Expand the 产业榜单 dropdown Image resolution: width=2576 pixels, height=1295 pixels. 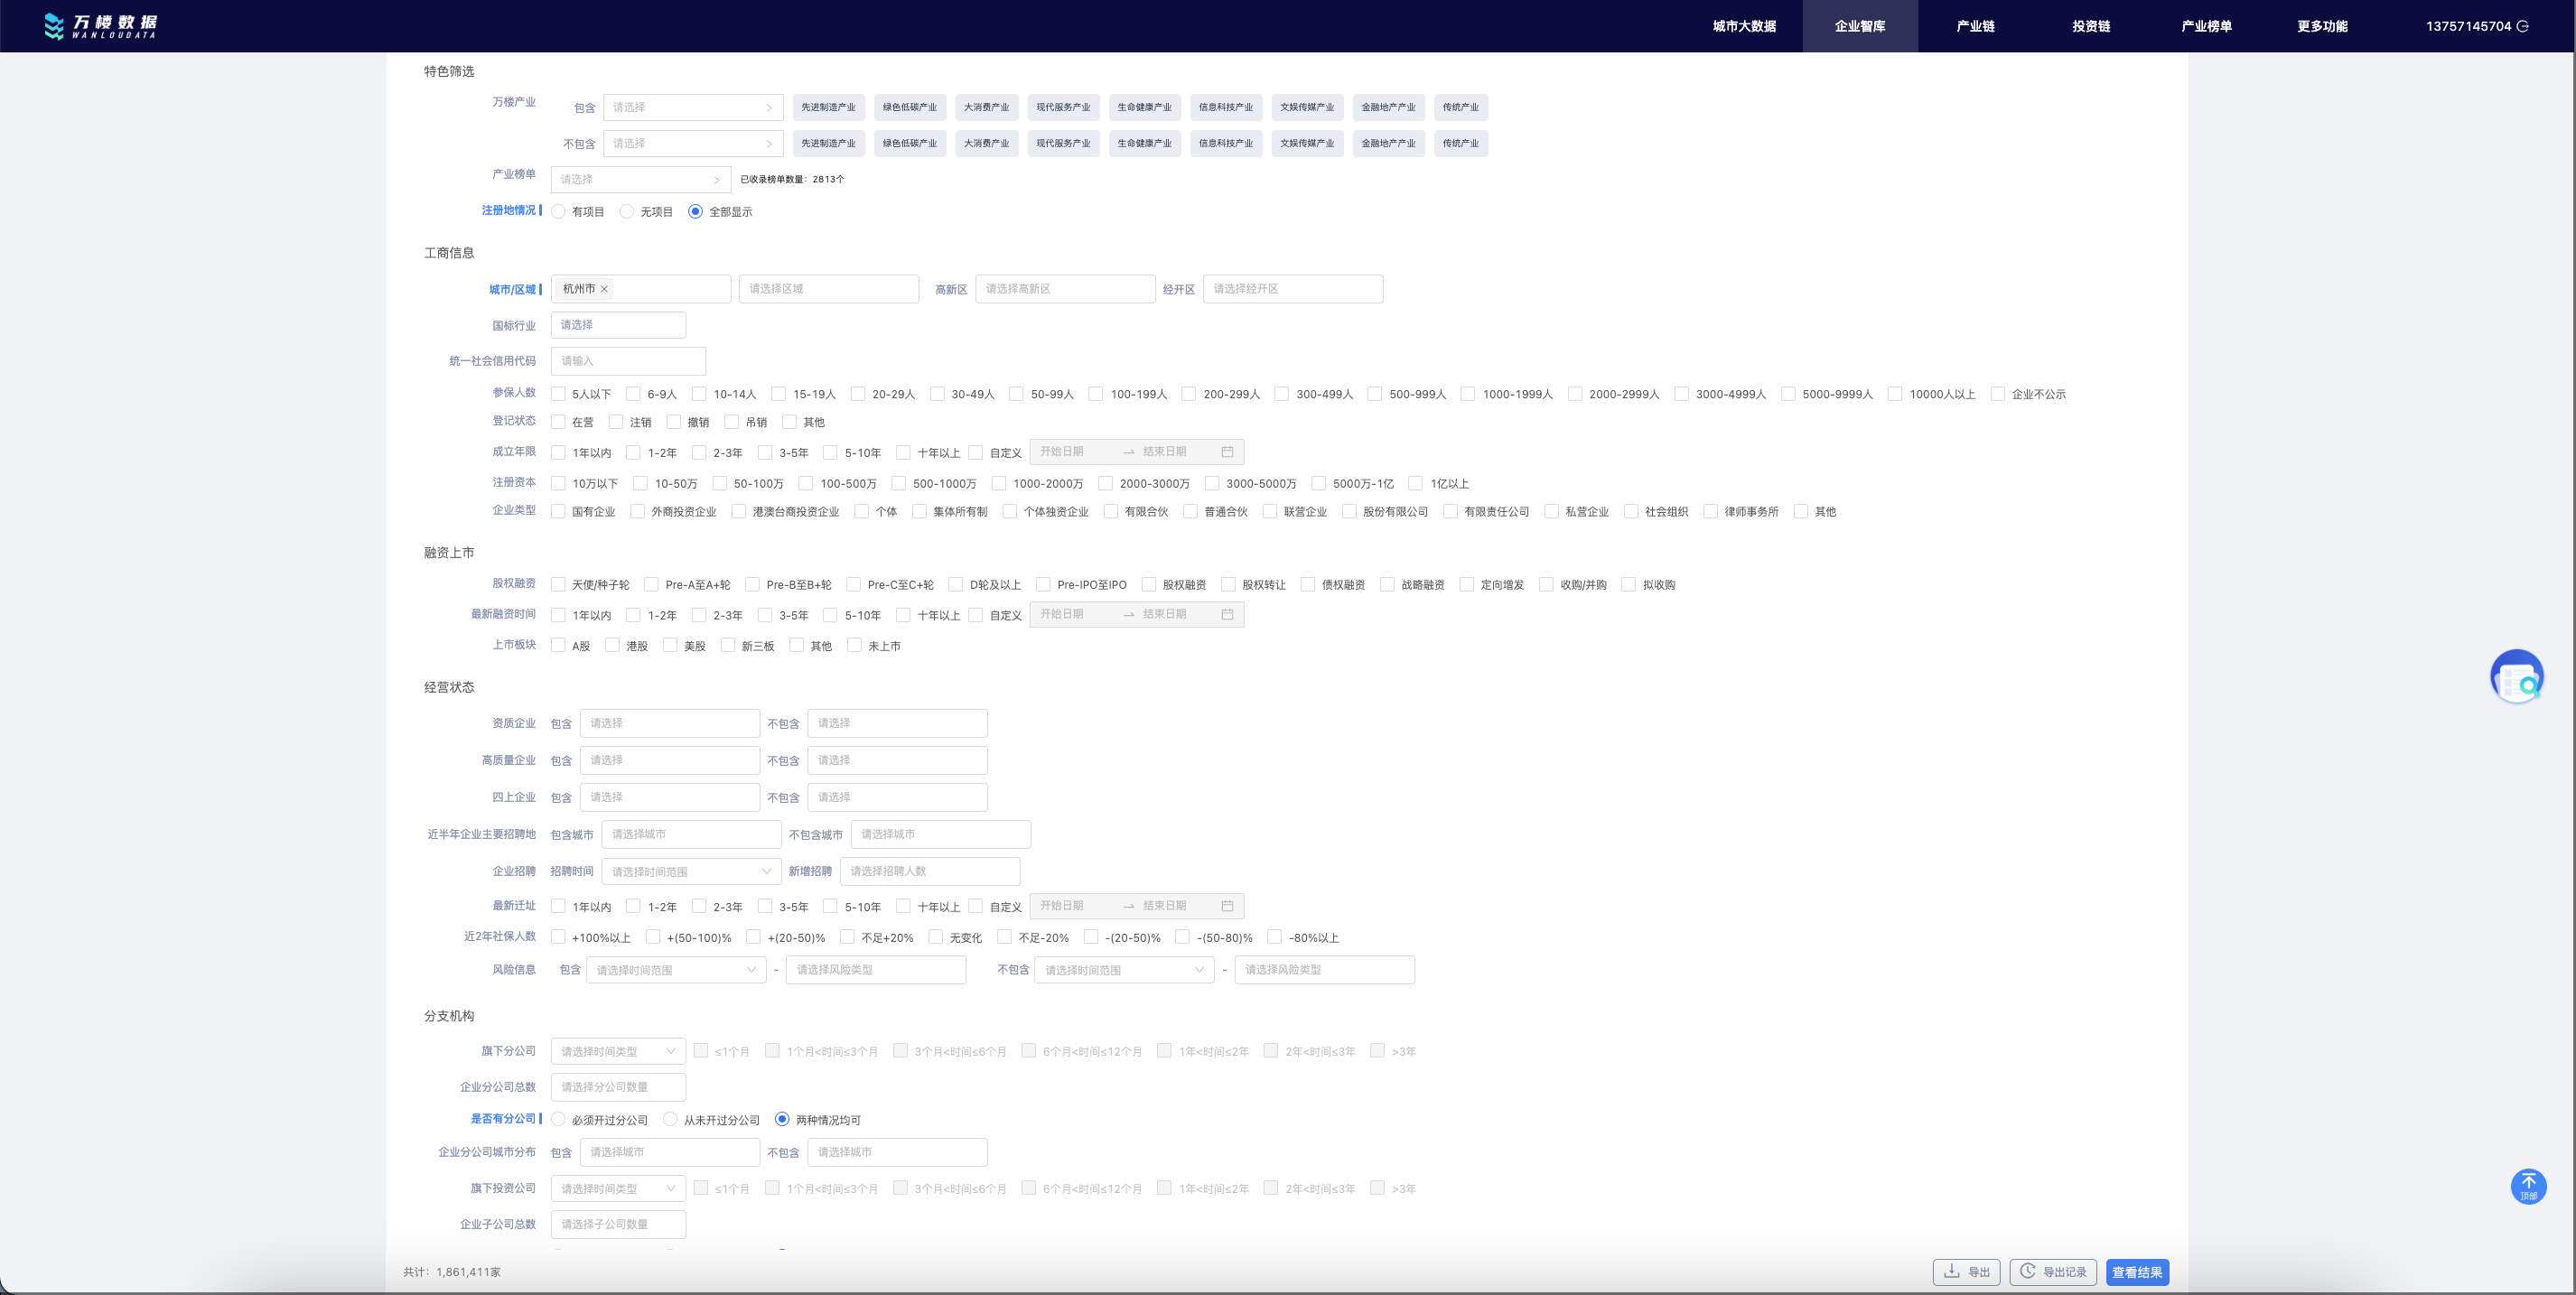click(640, 180)
